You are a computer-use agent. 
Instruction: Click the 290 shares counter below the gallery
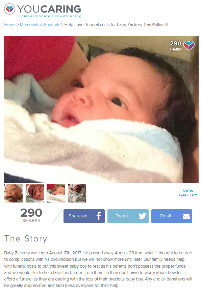tap(31, 215)
